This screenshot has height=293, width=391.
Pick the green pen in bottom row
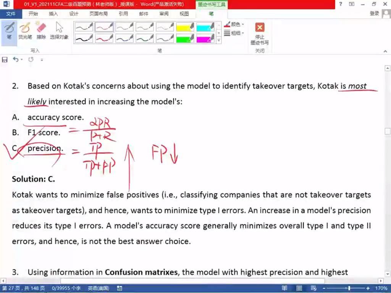(x=145, y=39)
